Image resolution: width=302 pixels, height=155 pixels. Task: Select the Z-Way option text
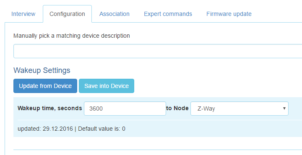206,108
